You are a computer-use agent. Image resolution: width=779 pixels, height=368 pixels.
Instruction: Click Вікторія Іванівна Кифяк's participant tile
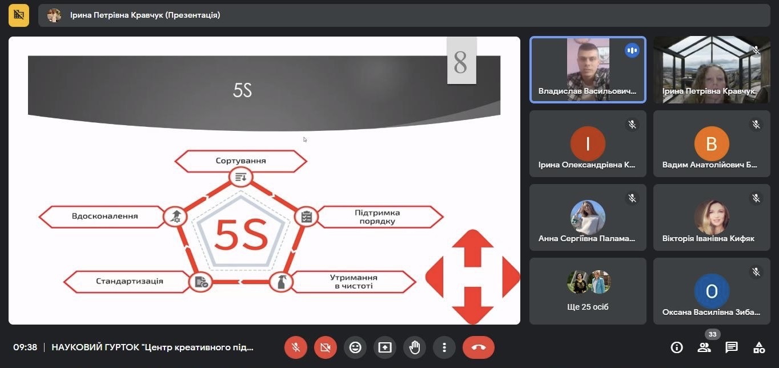(712, 217)
